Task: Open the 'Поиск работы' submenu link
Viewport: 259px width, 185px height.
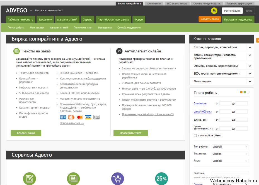Action: (x=16, y=28)
